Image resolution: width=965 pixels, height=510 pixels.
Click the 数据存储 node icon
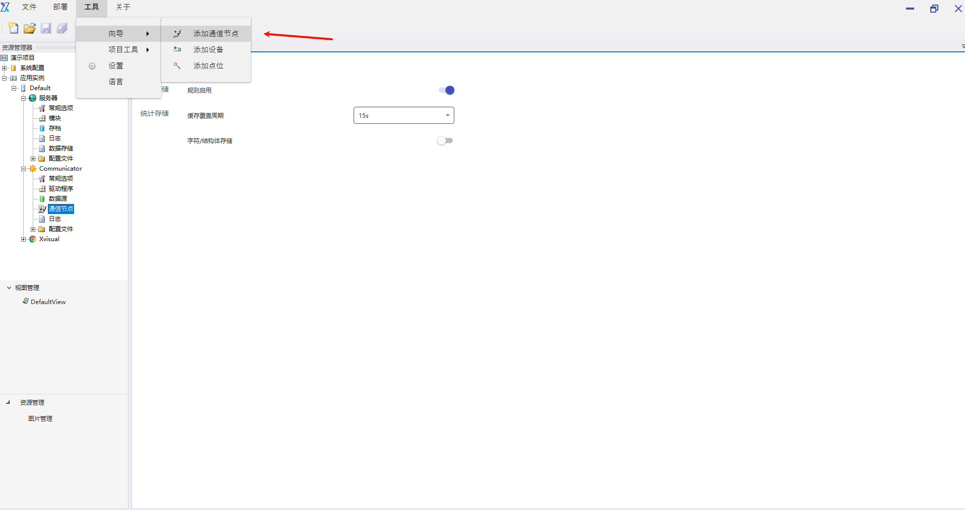42,149
